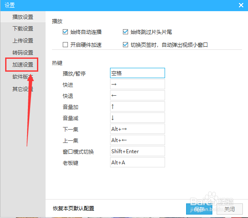Click the 播放/暂停 hotkey field
Screen dimensions: 248x218
pos(138,73)
